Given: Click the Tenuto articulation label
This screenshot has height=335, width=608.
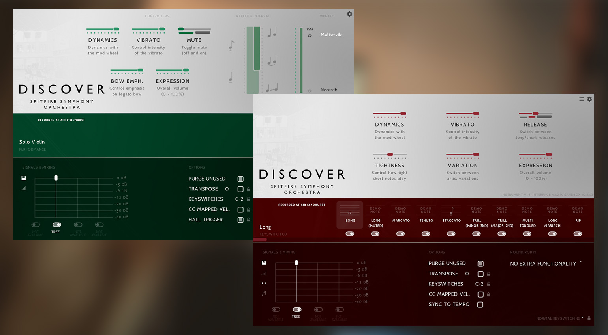Looking at the screenshot, I should [426, 221].
